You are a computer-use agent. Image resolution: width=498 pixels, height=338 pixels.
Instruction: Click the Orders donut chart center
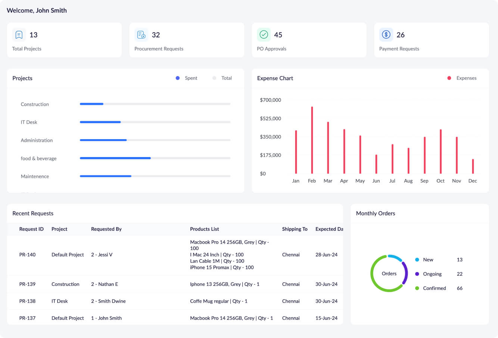point(389,273)
